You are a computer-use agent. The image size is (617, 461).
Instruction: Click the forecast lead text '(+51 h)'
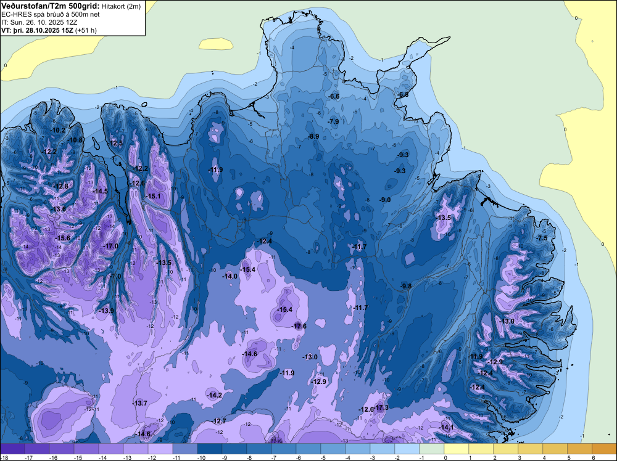point(86,30)
